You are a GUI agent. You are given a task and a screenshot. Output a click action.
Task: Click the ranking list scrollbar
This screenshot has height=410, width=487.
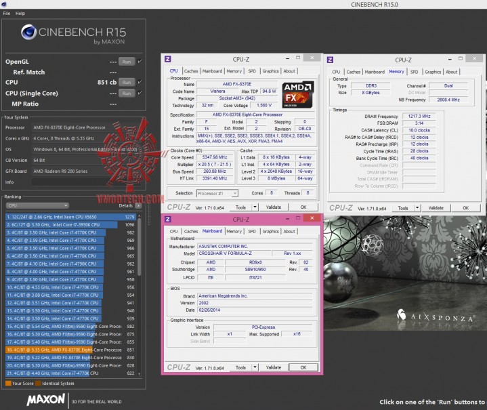coord(139,245)
